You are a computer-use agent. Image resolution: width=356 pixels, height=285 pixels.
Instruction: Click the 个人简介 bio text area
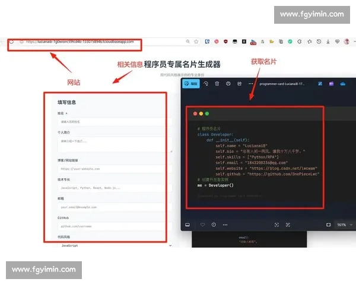[115, 144]
